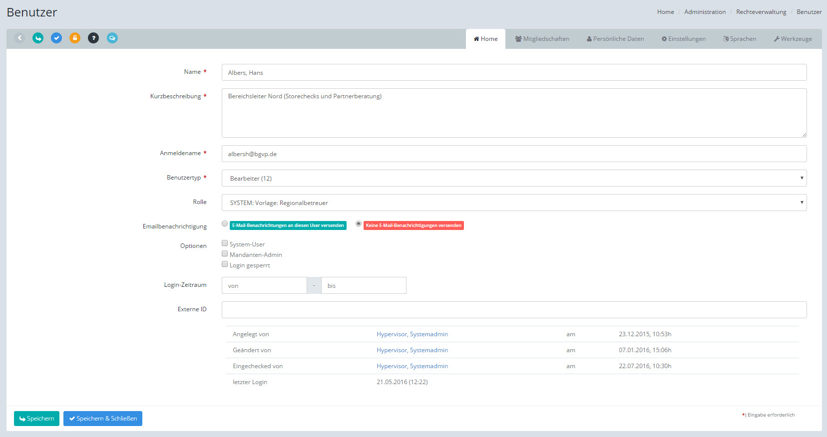This screenshot has height=437, width=827.
Task: Select radio to send email notifications to user
Action: click(x=225, y=224)
